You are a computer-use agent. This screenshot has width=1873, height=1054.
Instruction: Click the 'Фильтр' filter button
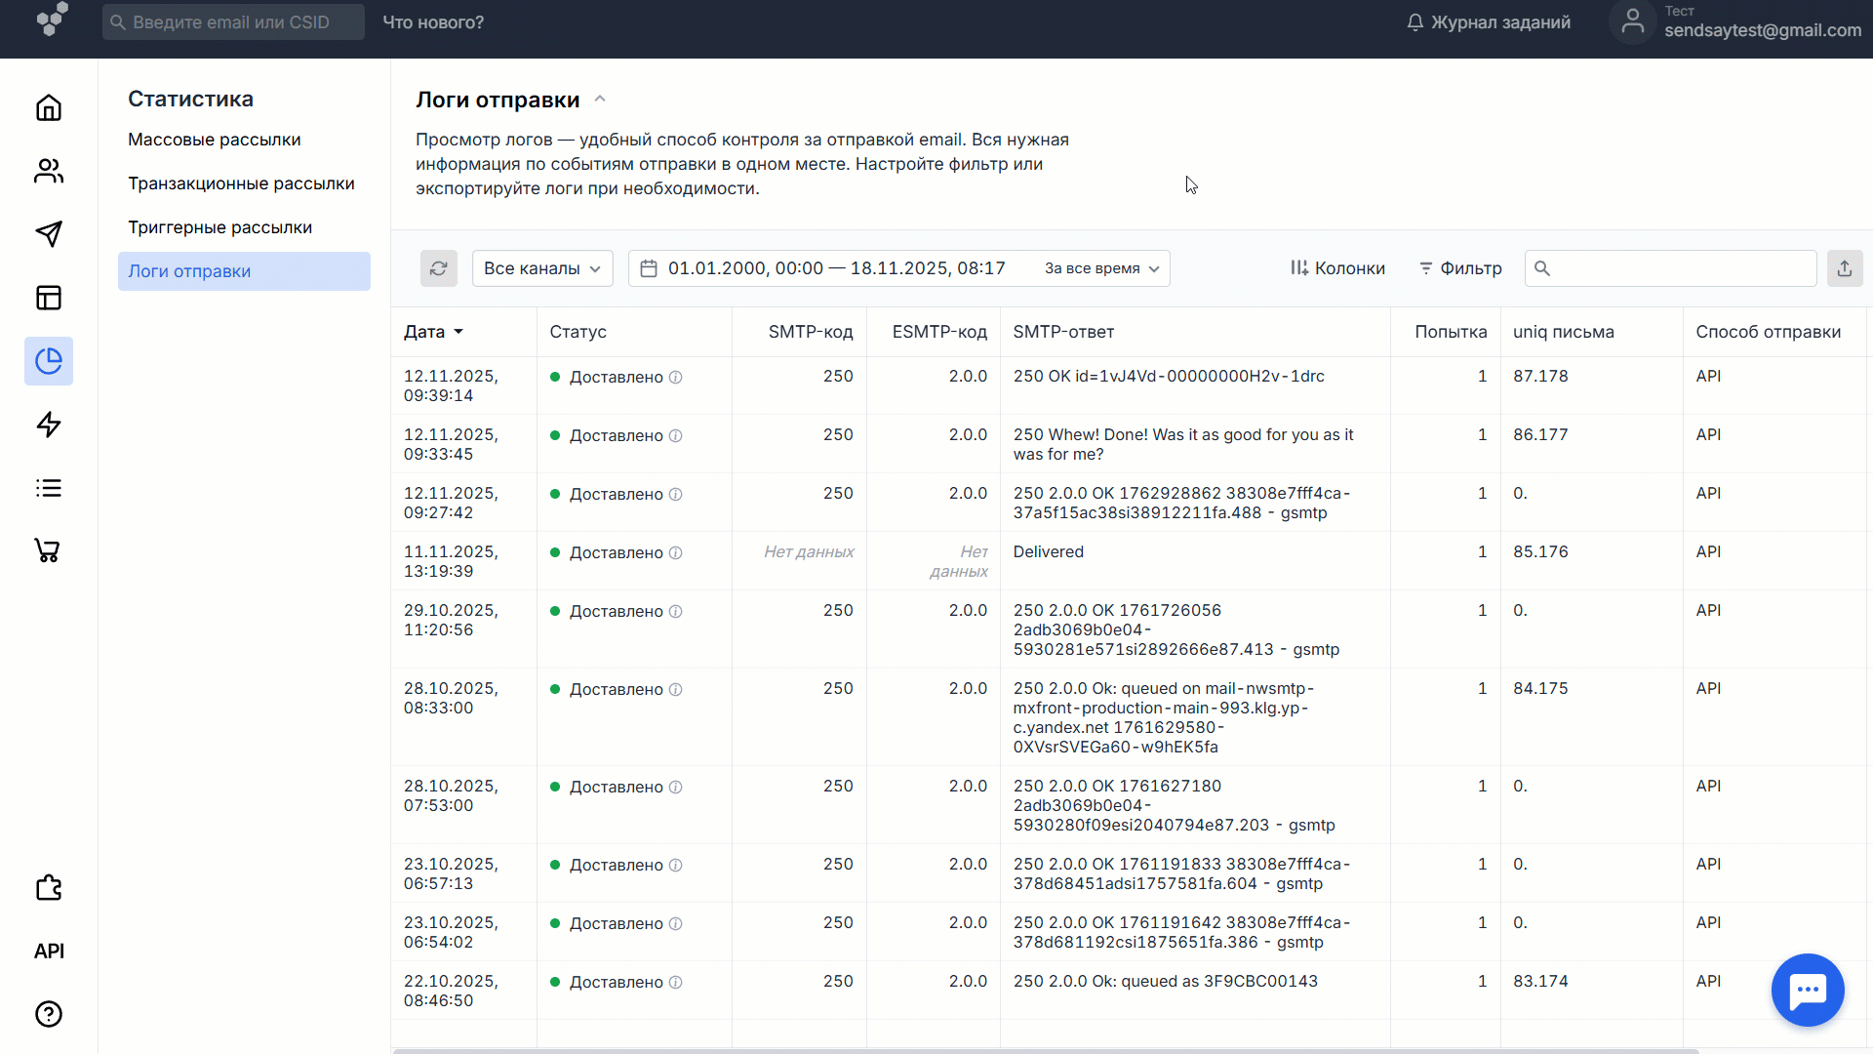pos(1460,268)
